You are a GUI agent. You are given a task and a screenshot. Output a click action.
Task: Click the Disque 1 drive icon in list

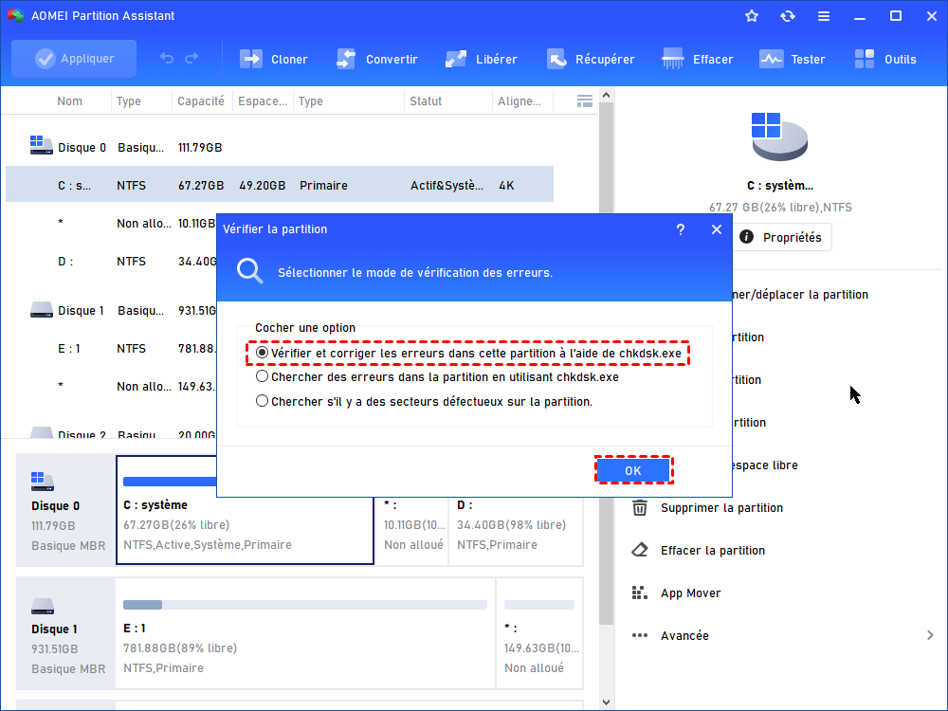tap(41, 310)
